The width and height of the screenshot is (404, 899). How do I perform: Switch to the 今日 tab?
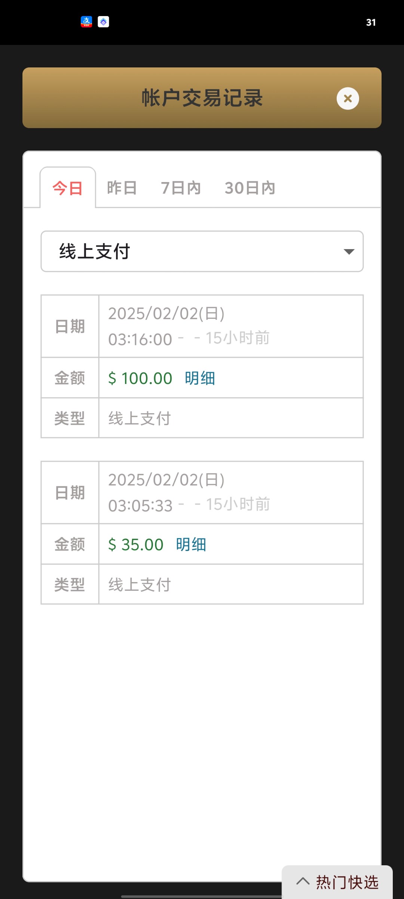[x=68, y=188]
